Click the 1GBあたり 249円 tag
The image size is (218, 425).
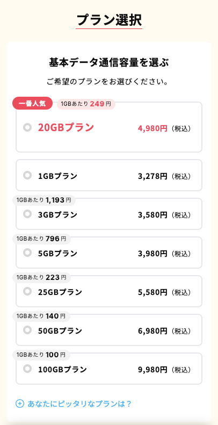[x=86, y=104]
